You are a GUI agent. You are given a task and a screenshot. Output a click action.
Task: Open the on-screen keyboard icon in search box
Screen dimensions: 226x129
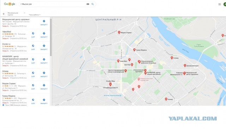88,4
